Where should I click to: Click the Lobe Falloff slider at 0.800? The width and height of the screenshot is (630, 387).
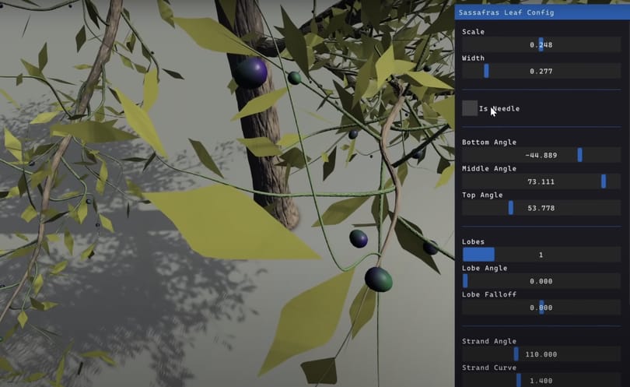click(541, 308)
